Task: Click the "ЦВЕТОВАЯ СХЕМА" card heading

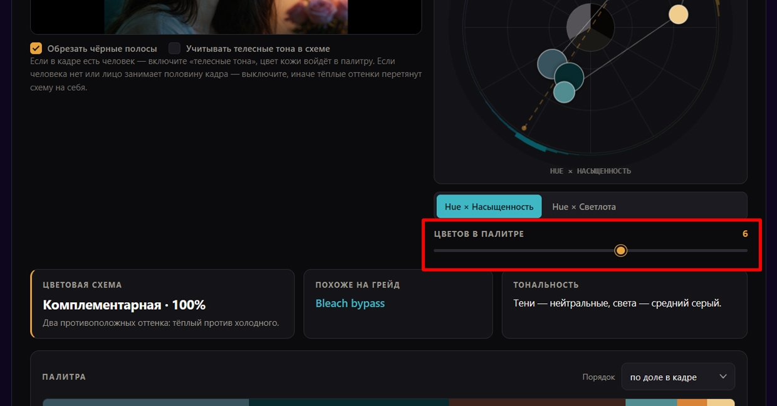Action: click(82, 285)
